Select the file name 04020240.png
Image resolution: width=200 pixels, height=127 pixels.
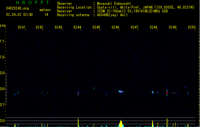[17, 8]
